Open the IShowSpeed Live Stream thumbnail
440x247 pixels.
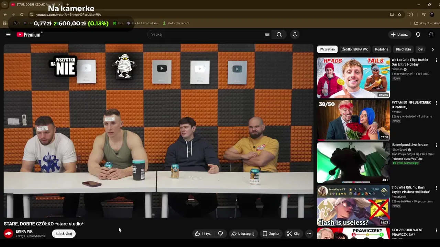(353, 163)
